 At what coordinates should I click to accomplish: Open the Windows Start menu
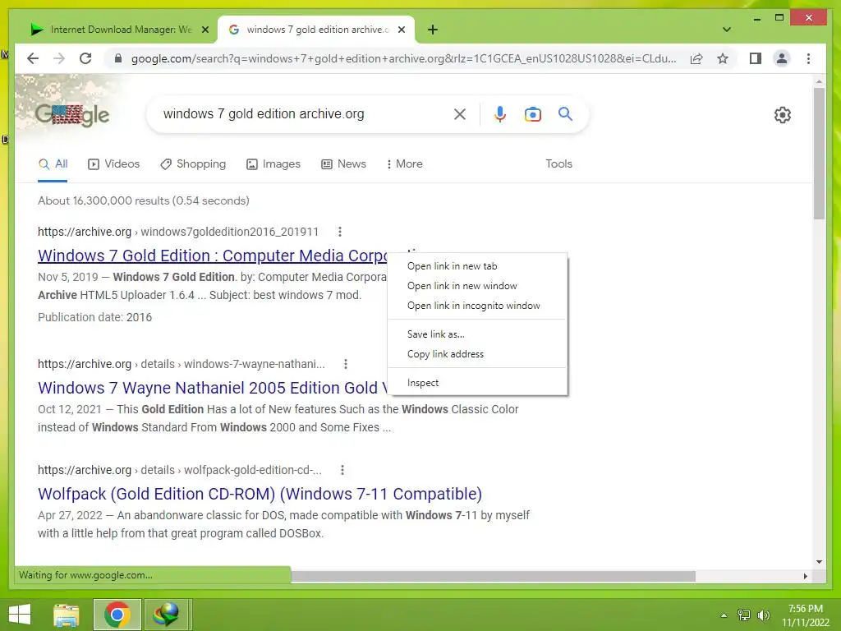coord(20,615)
